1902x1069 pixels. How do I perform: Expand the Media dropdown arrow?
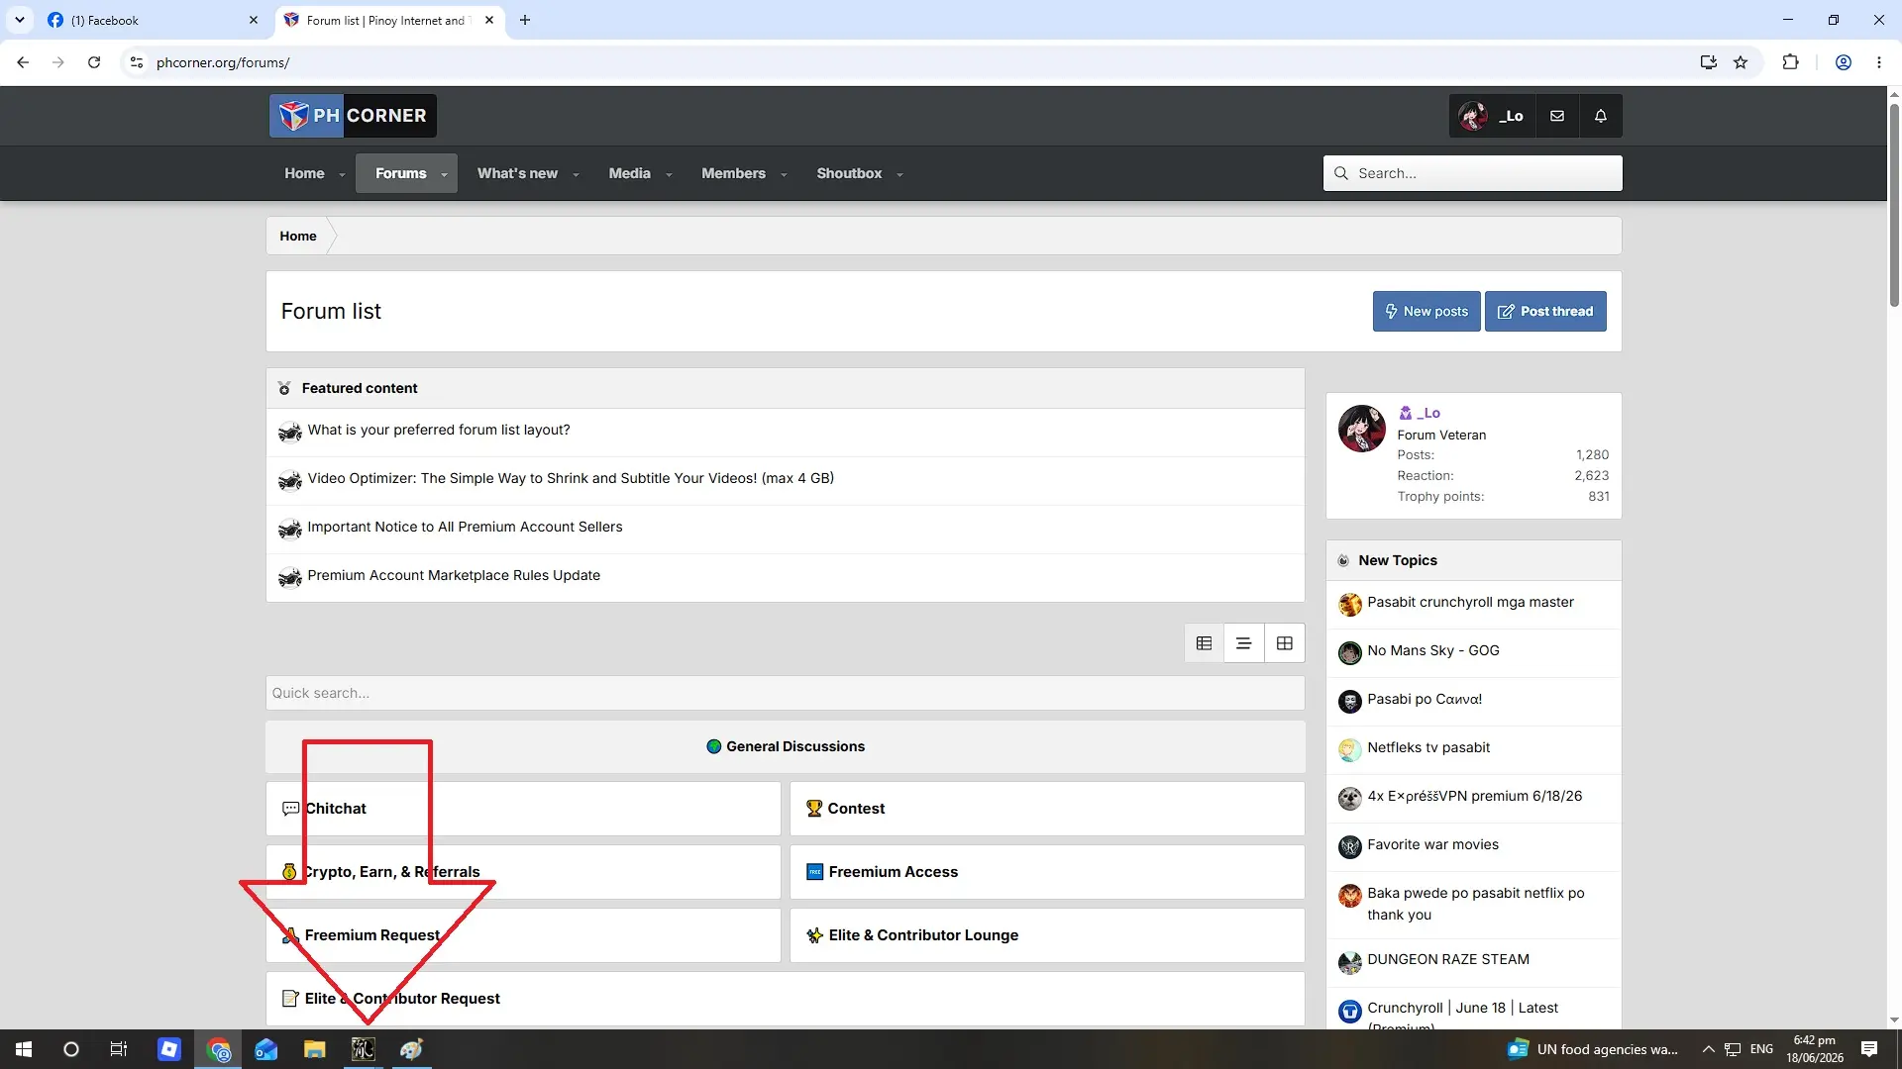click(669, 174)
